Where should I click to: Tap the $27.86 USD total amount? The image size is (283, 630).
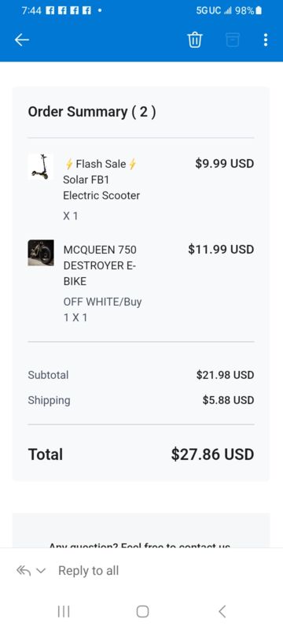[212, 454]
